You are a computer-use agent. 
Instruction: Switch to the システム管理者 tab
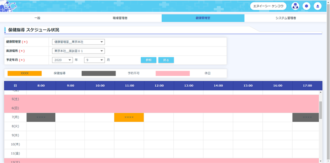(x=286, y=18)
